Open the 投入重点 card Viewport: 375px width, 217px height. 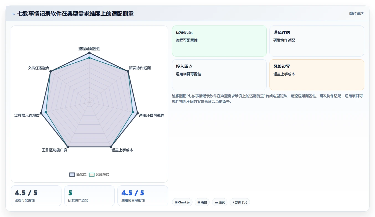219,75
